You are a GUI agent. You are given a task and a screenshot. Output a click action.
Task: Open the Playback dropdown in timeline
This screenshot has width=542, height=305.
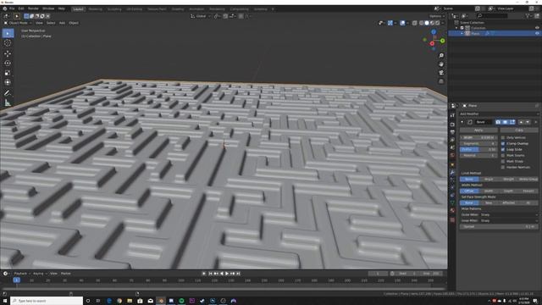coord(21,274)
